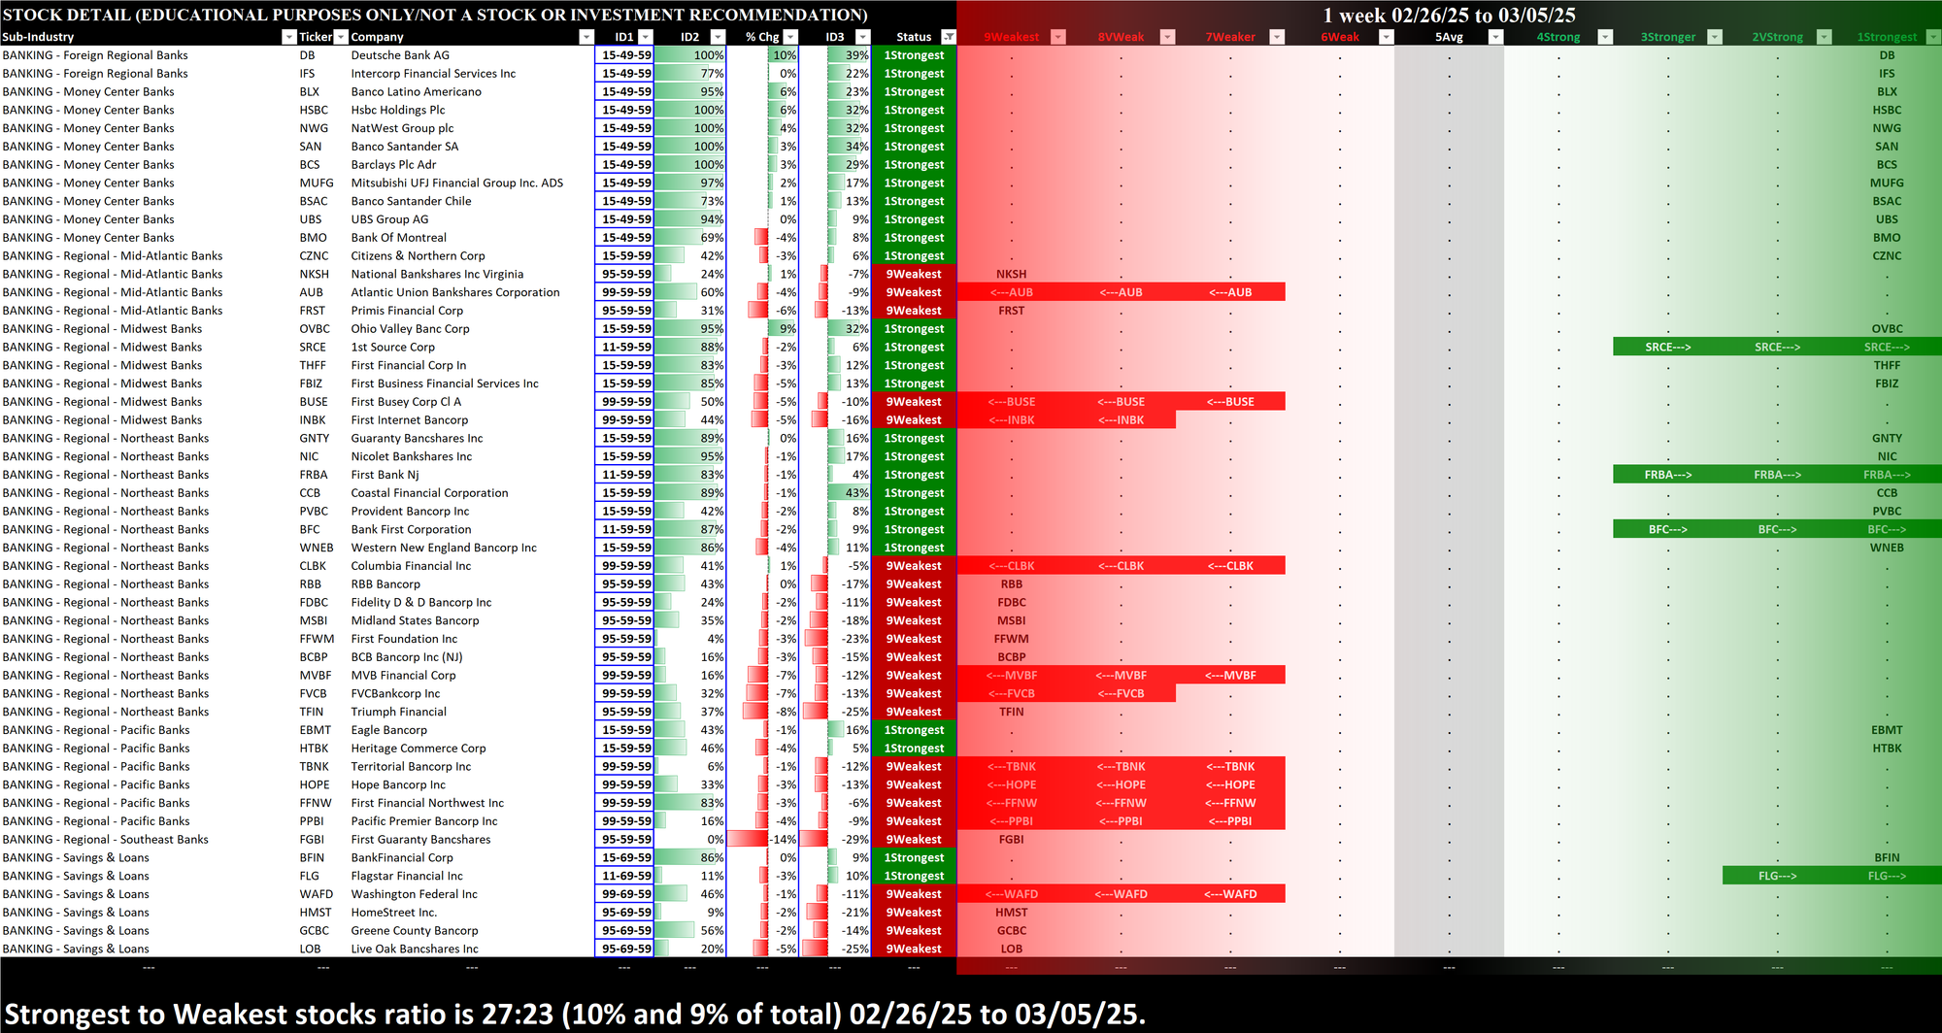Open the ID2 column filter dropdown

click(718, 37)
